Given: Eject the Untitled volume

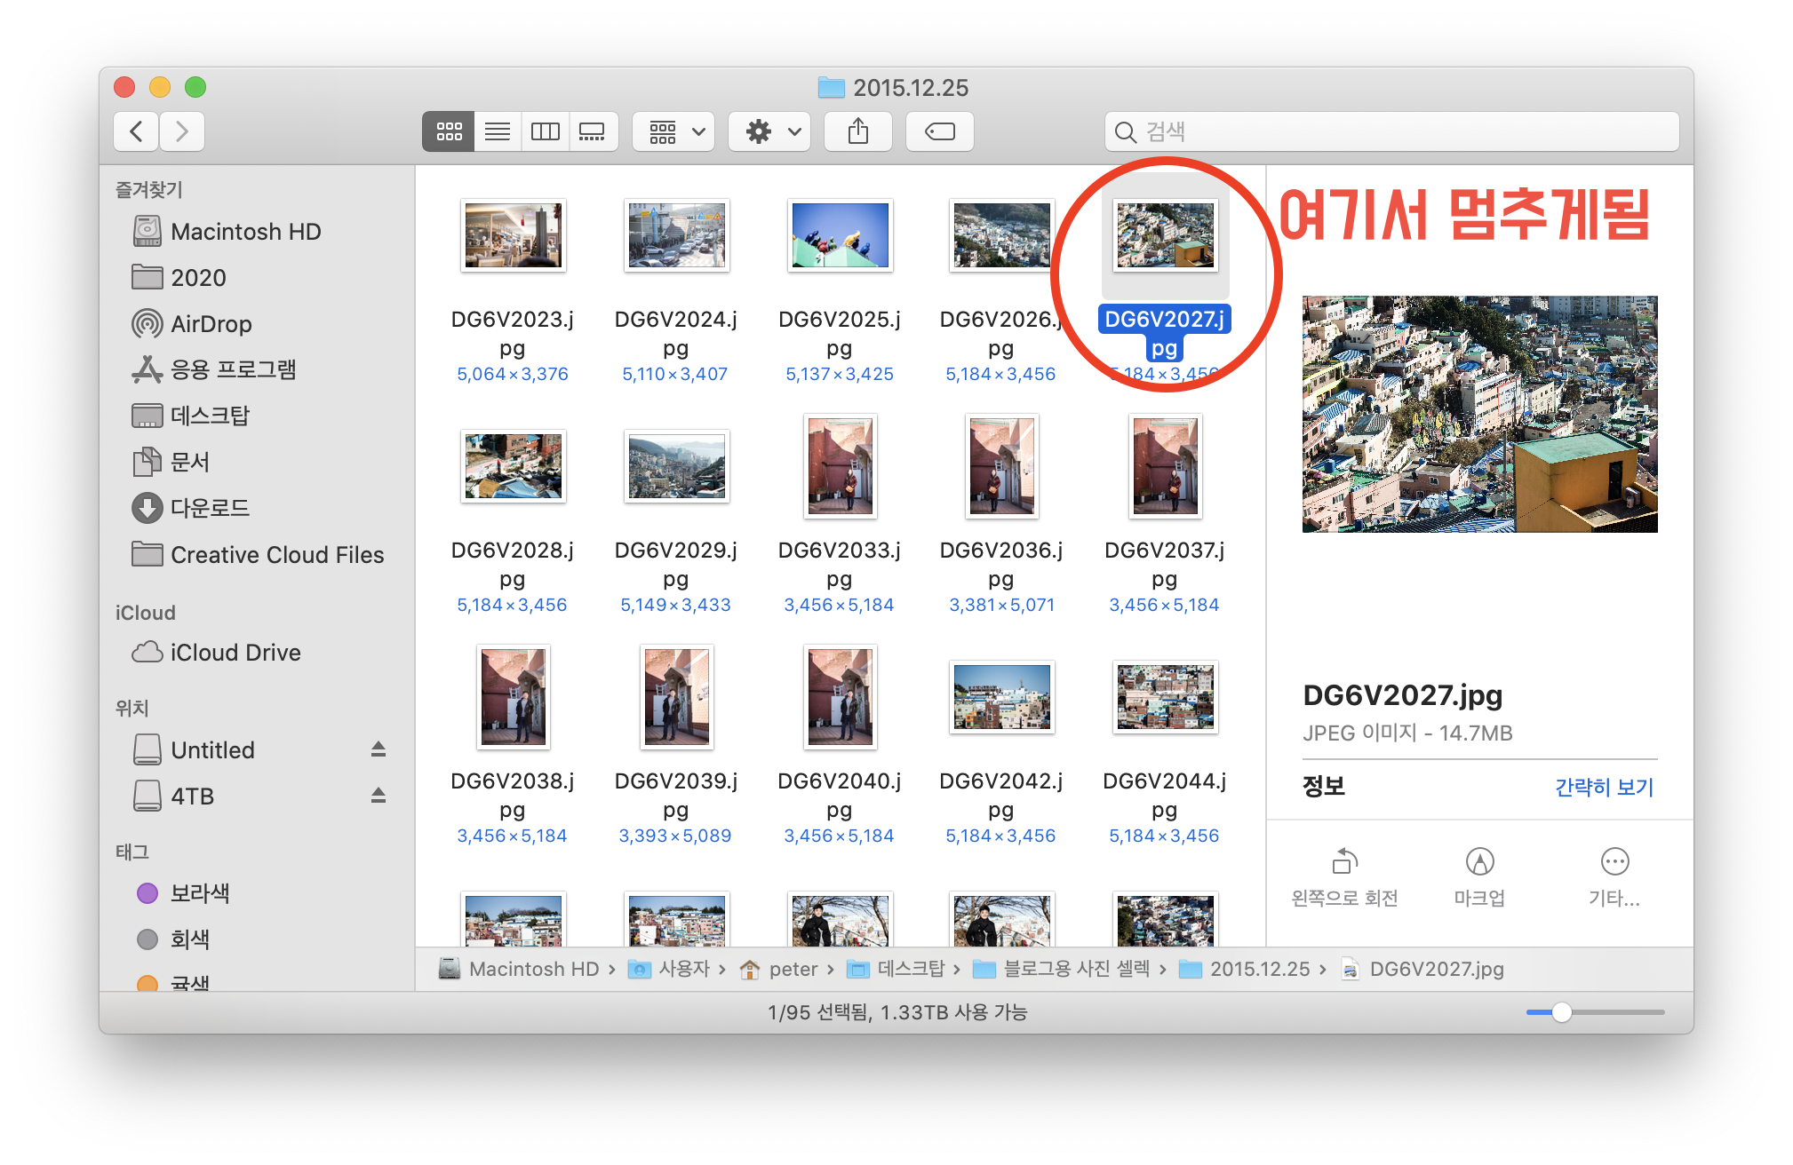Looking at the screenshot, I should click(379, 749).
